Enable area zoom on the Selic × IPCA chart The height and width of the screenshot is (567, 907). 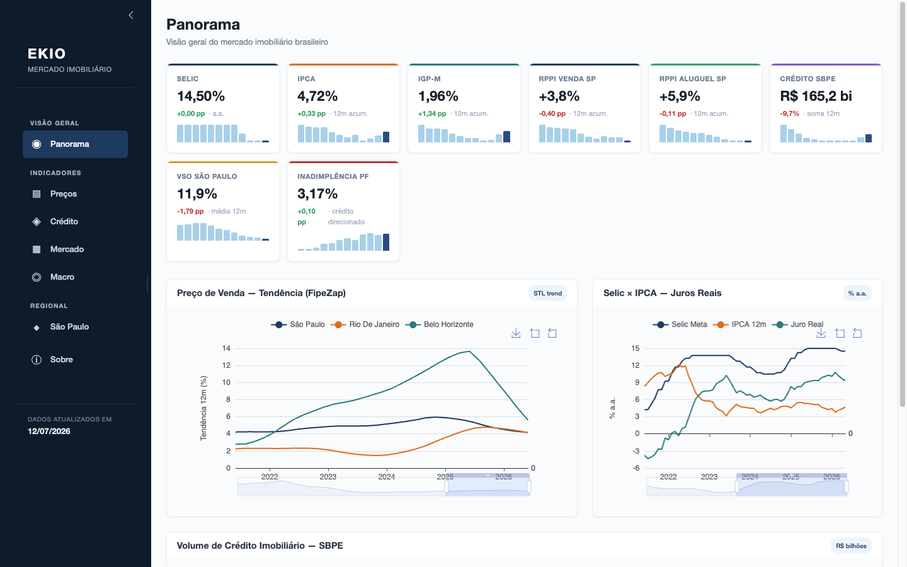click(x=840, y=333)
